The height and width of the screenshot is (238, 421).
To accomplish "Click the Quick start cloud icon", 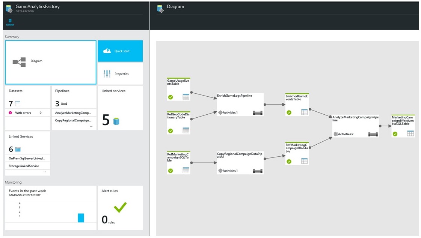I will pyautogui.click(x=107, y=51).
